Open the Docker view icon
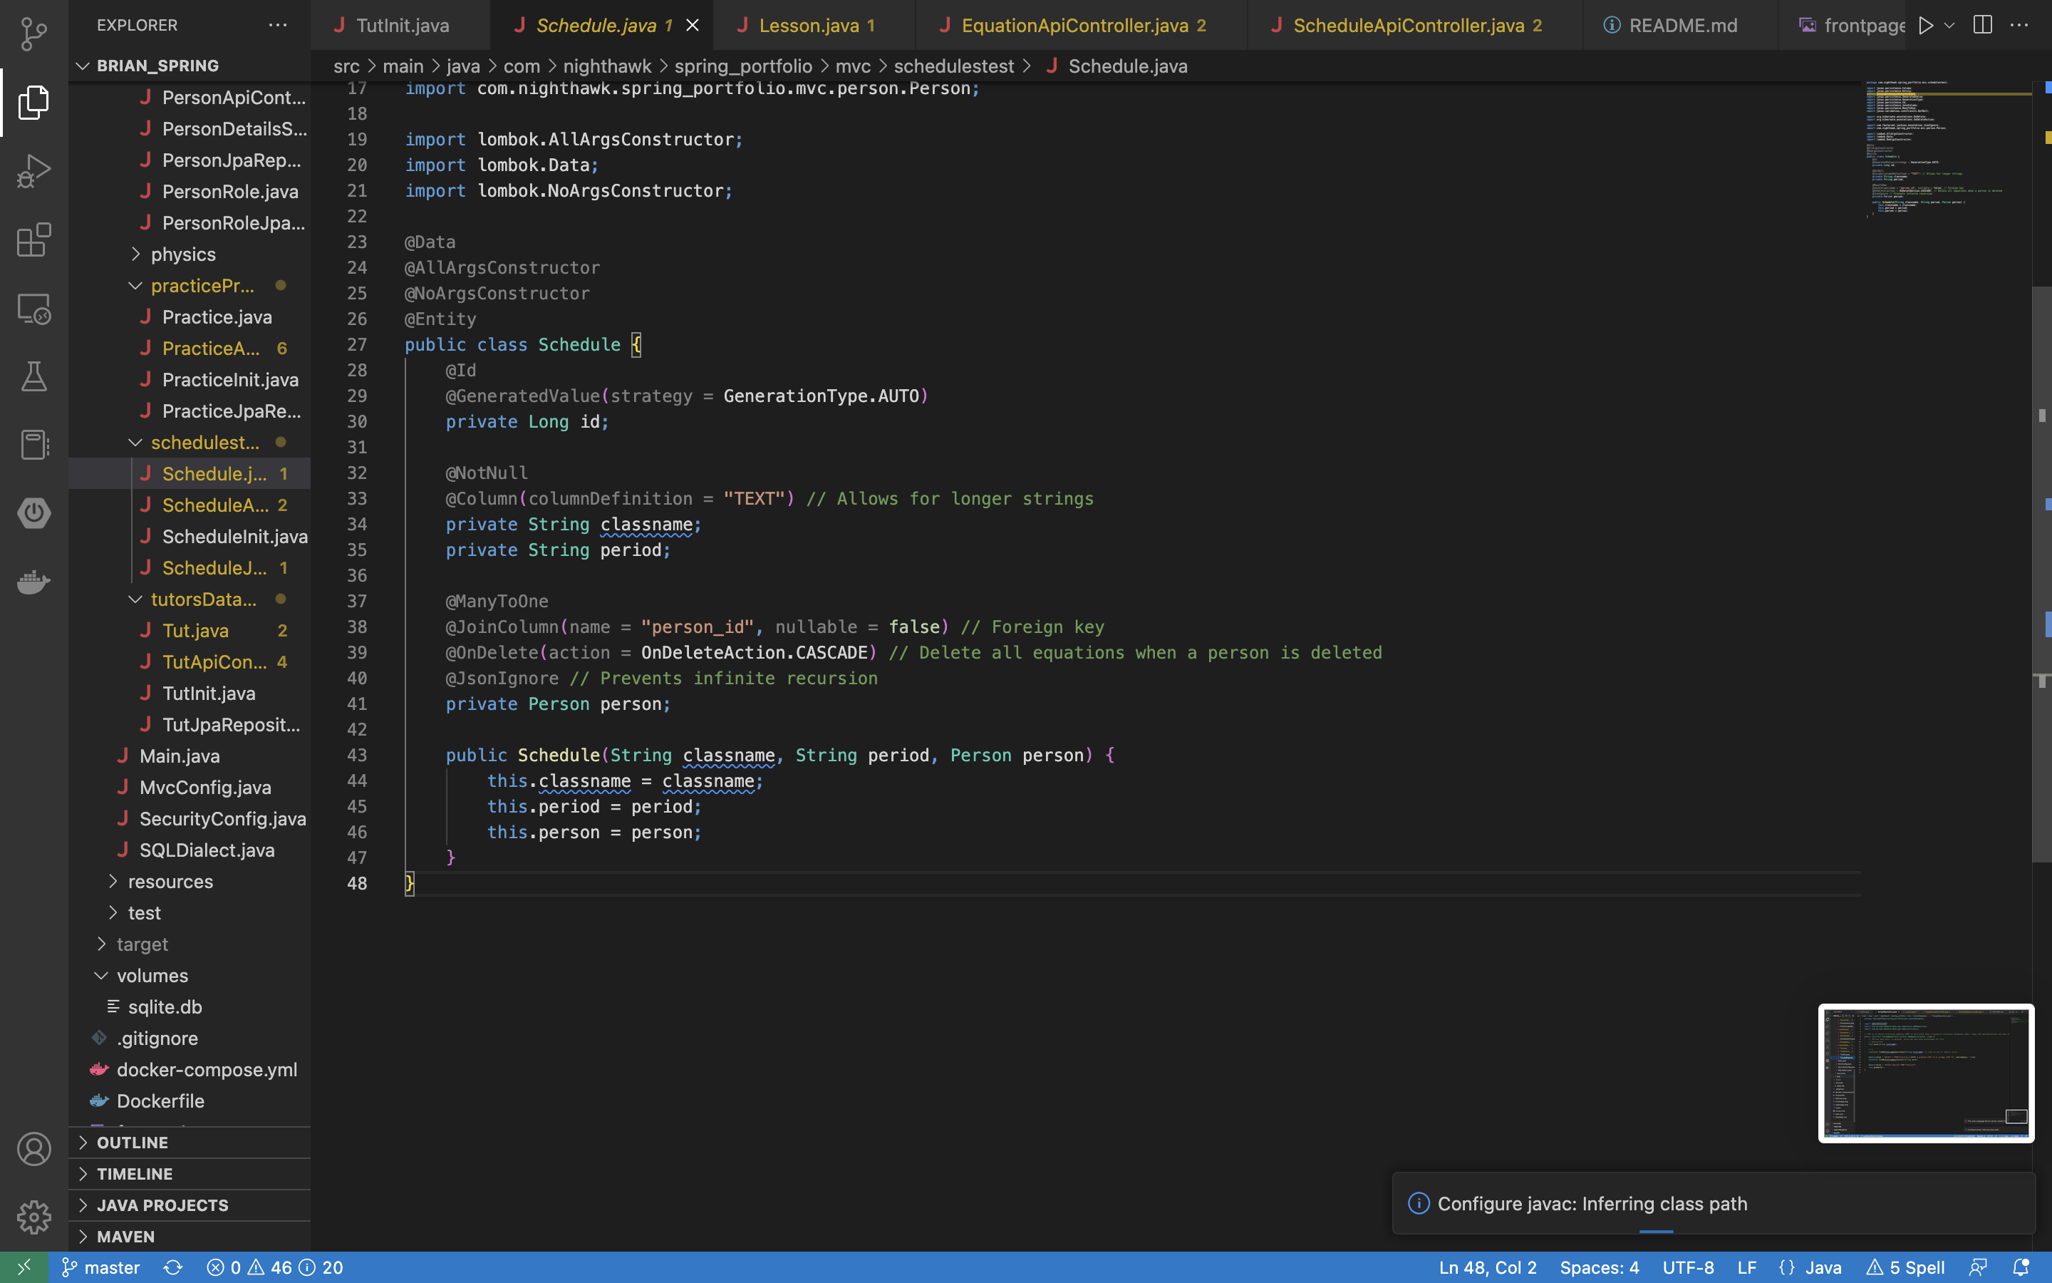The image size is (2052, 1283). pos(34,581)
